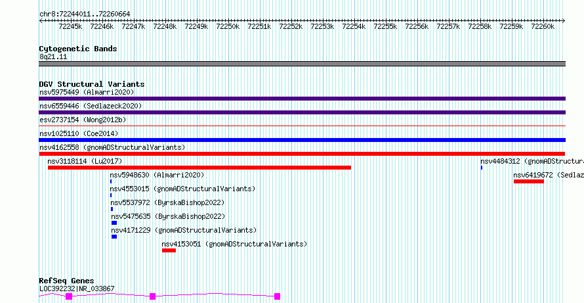584x303 pixels.
Task: Select the thin red line of esv2737154
Action: 302,126
